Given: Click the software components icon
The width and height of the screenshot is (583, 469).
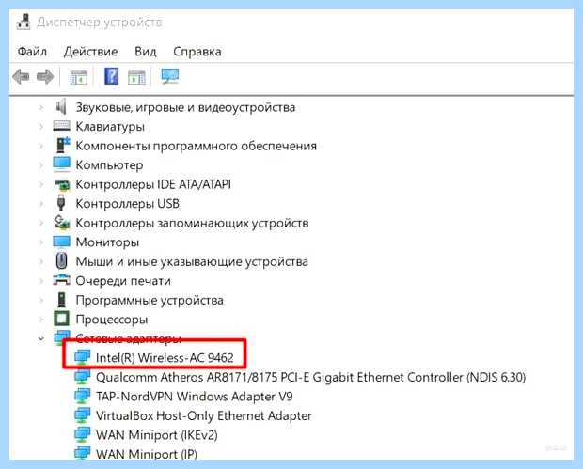Looking at the screenshot, I should (x=62, y=146).
